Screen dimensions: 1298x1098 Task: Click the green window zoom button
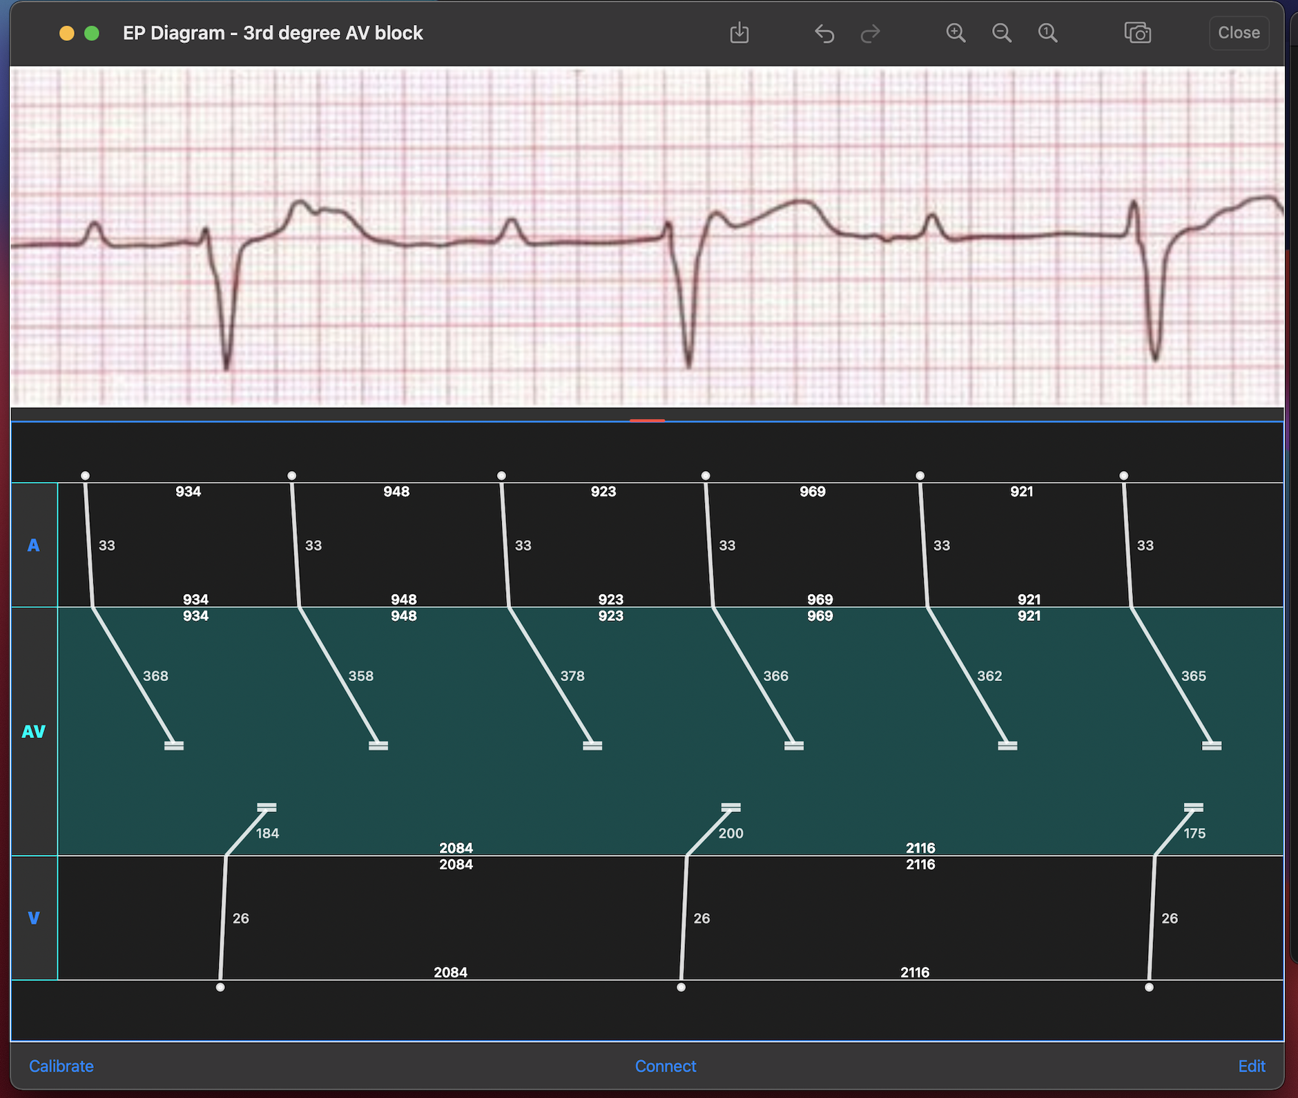click(91, 33)
